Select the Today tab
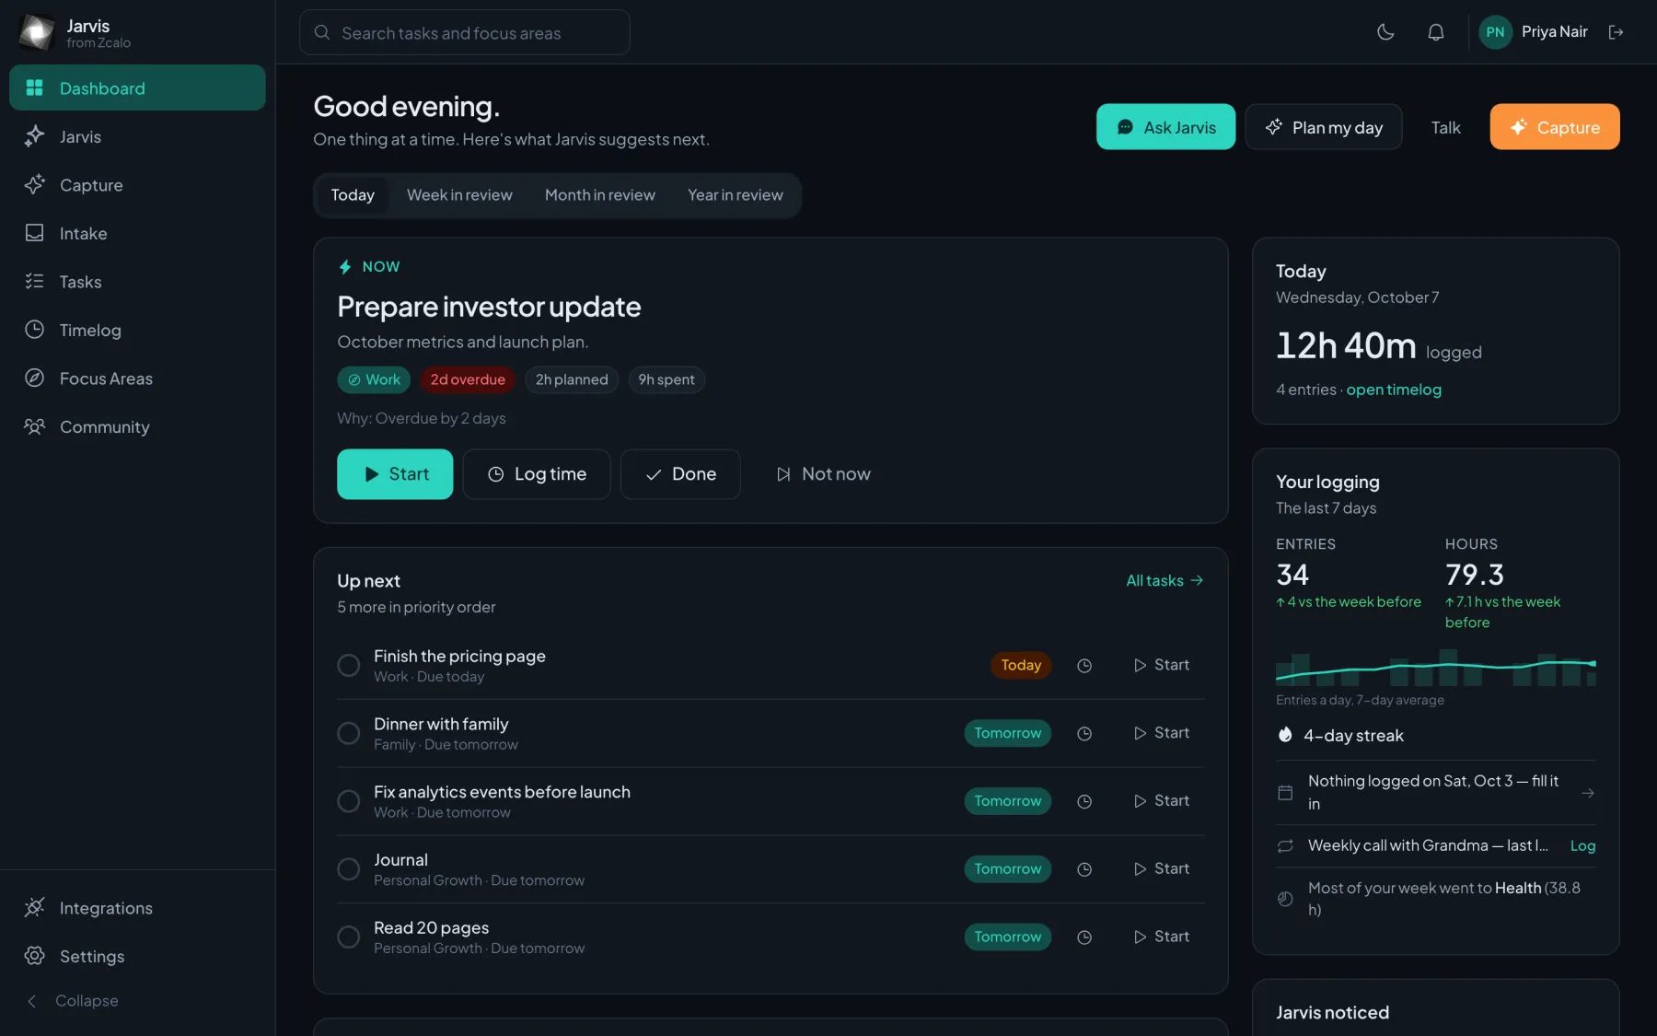This screenshot has height=1036, width=1657. (353, 195)
